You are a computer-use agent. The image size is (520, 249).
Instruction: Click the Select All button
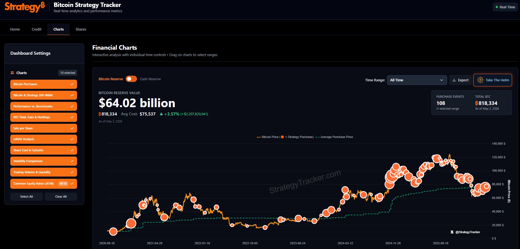pos(26,197)
